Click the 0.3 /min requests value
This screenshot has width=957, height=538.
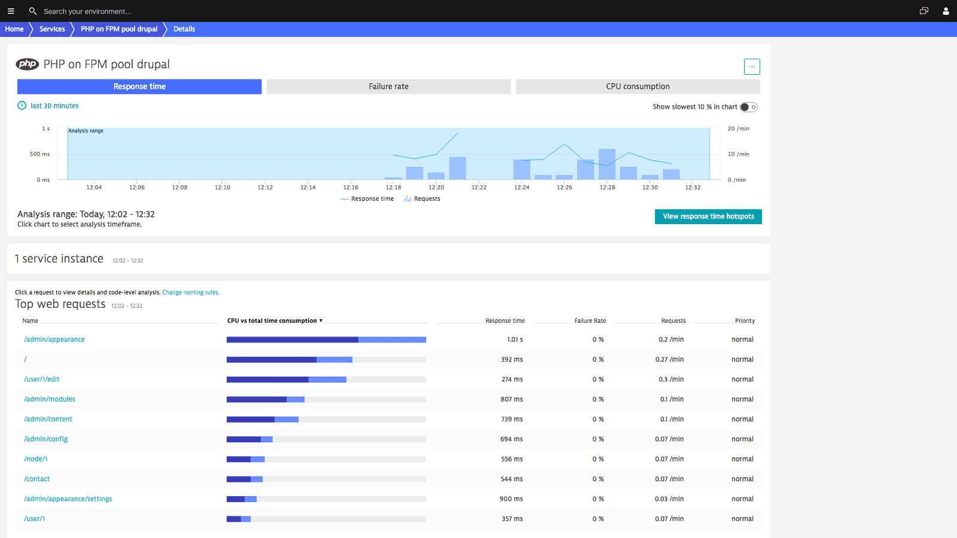671,380
